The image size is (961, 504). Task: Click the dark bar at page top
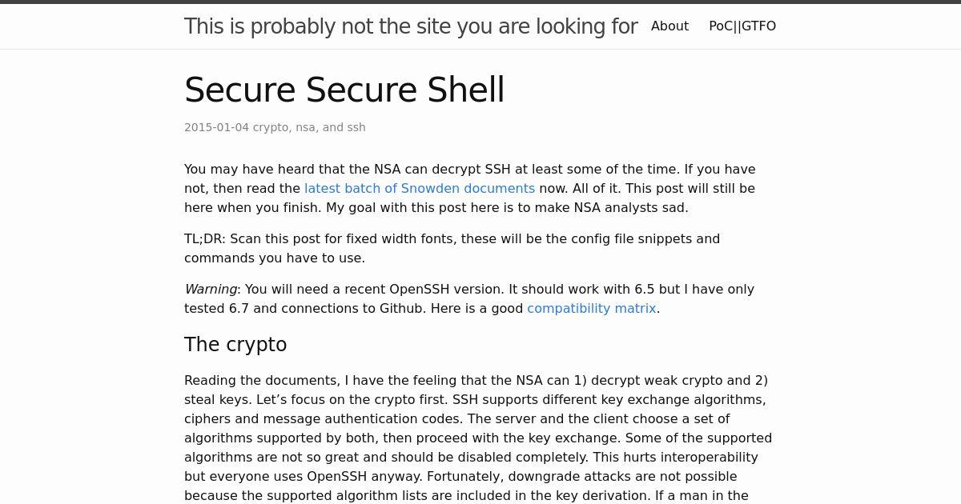click(480, 2)
